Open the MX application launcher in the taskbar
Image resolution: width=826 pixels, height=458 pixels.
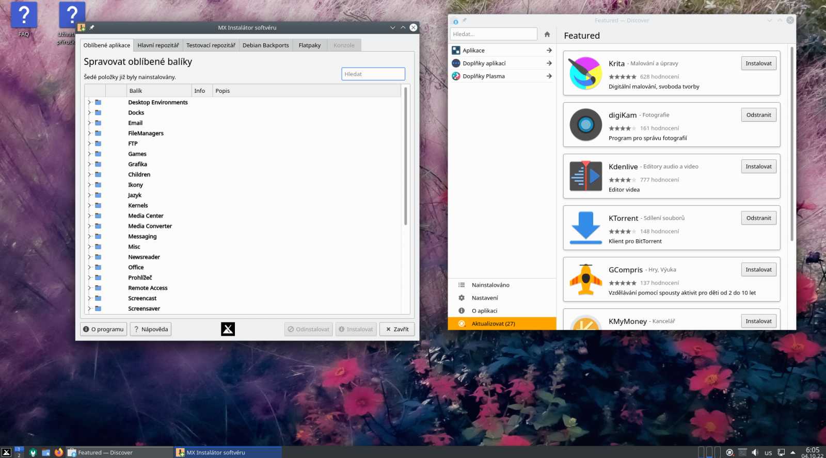click(x=6, y=452)
